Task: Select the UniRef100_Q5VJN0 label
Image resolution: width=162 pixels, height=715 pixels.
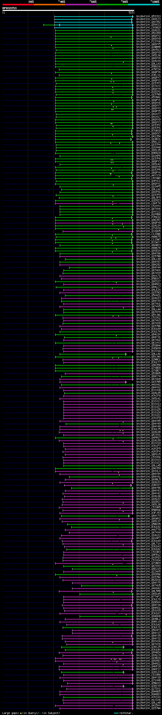Action: 148,357
